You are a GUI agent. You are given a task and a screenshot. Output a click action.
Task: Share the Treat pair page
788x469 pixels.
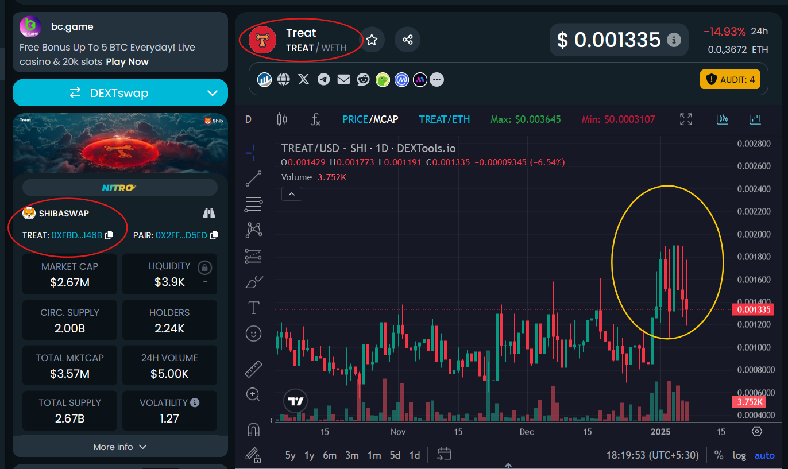point(408,40)
